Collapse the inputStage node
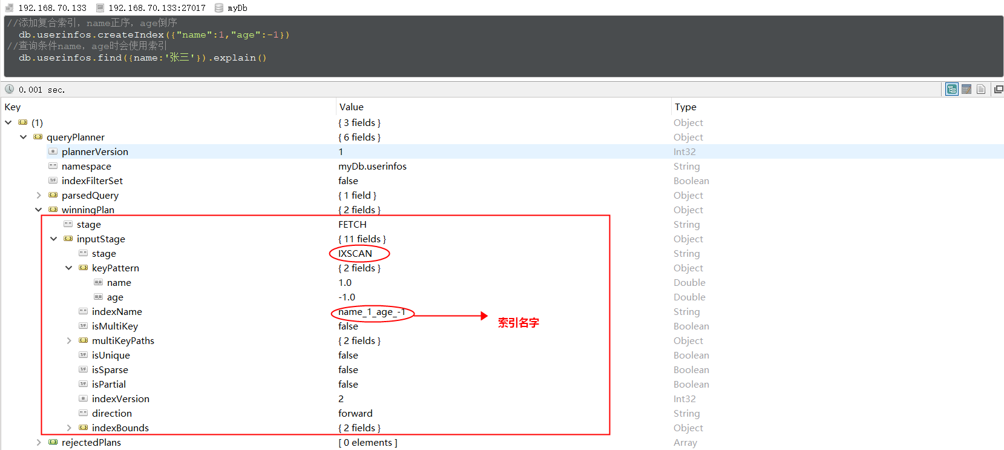Image resolution: width=1004 pixels, height=450 pixels. point(54,239)
